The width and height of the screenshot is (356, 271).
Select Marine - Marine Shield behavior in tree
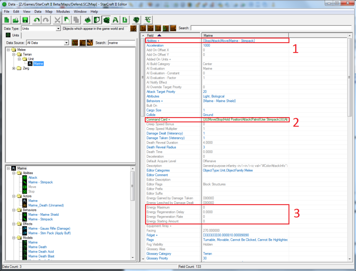[43, 215]
